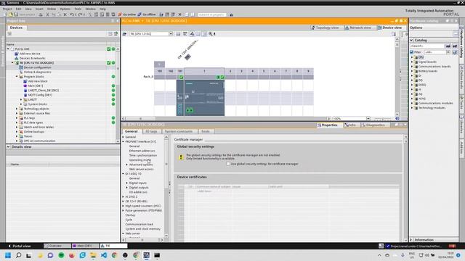This screenshot has height=261, width=465.
Task: Collapse the PROFINET interface [X1] node
Action: pos(124,142)
